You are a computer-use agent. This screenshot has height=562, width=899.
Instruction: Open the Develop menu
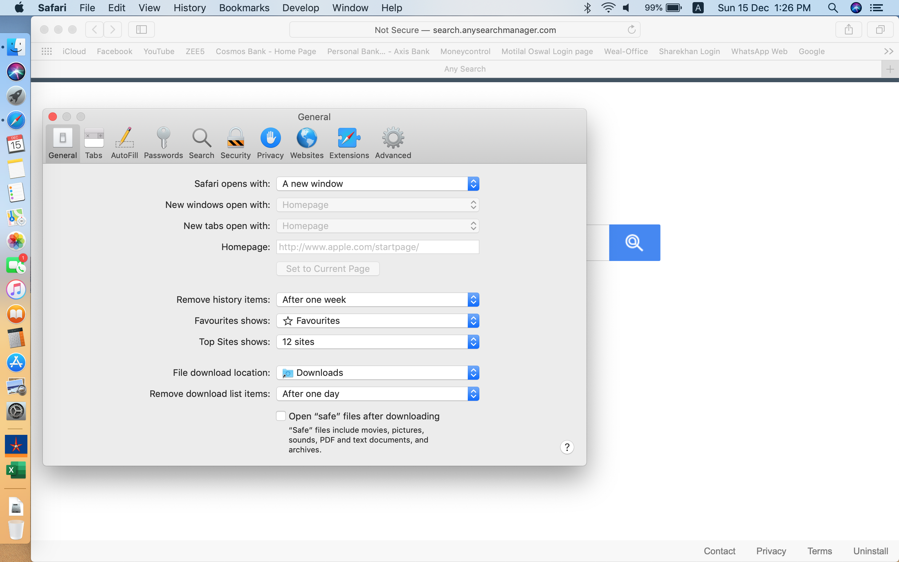300,8
